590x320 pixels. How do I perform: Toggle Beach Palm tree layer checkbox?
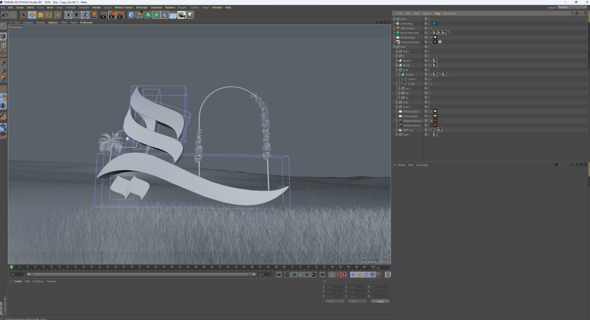426,33
